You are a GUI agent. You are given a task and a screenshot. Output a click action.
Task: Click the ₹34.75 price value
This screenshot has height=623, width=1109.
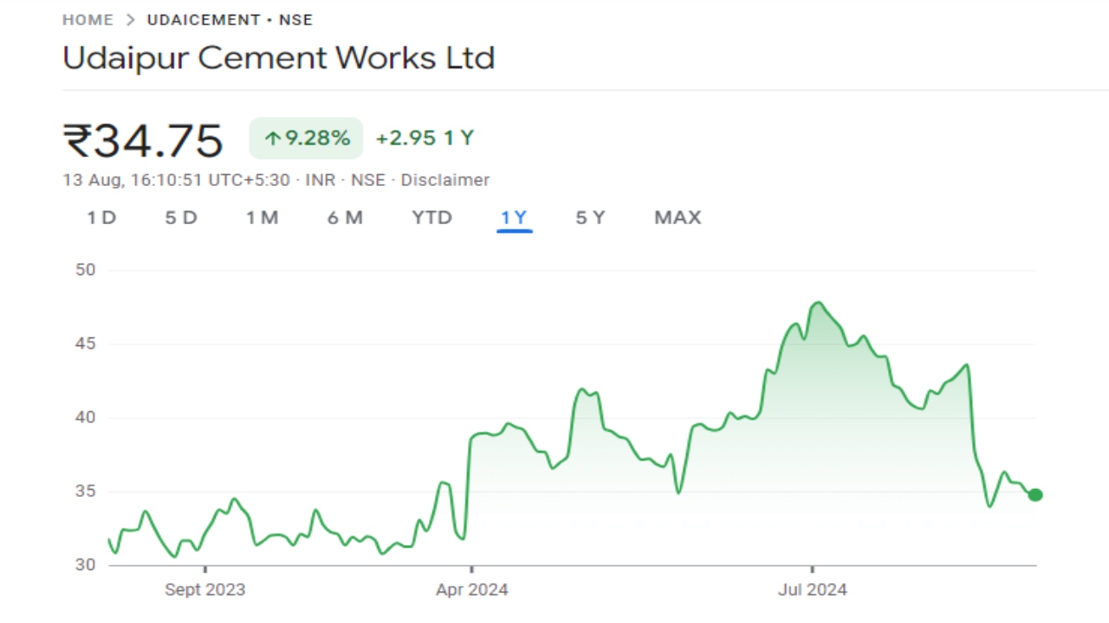pos(143,140)
